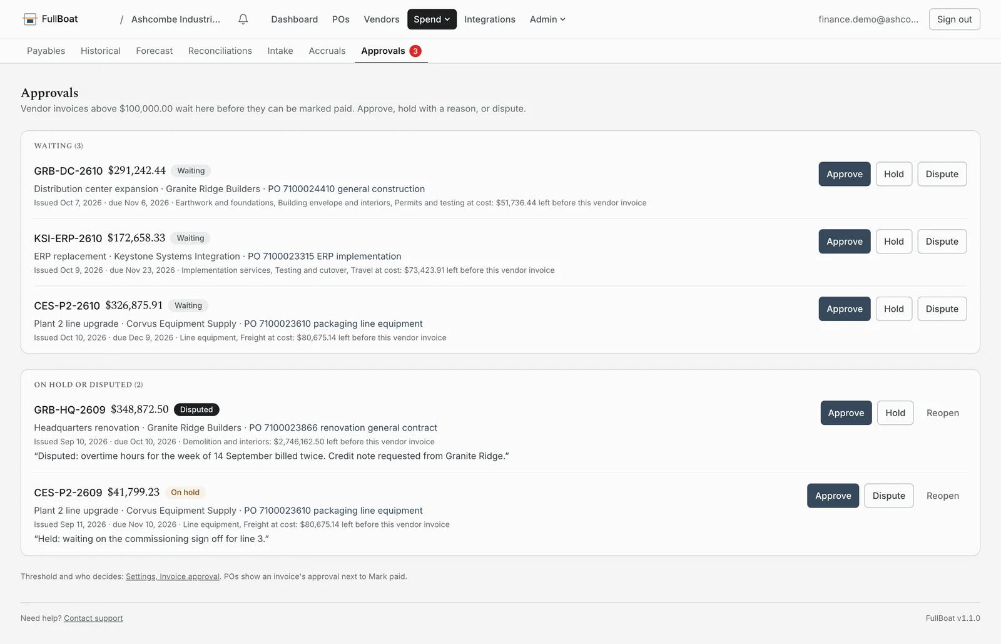
Task: Click the overtime hours dispute note
Action: pyautogui.click(x=272, y=456)
